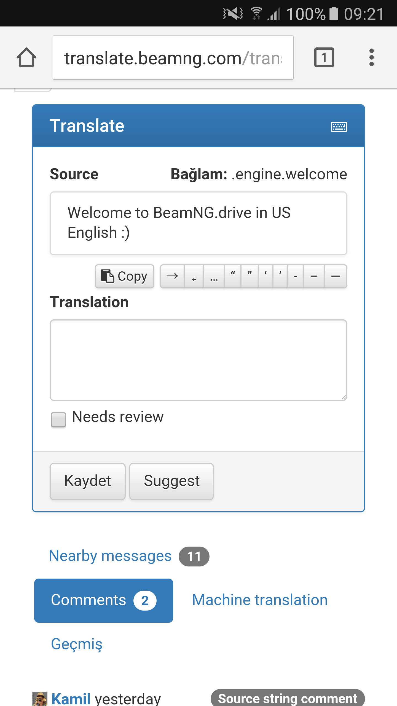397x706 pixels.
Task: Insert opening double quote character
Action: 233,276
